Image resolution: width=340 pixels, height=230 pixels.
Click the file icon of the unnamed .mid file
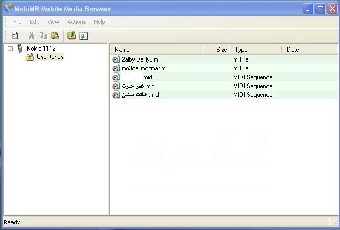(x=116, y=77)
